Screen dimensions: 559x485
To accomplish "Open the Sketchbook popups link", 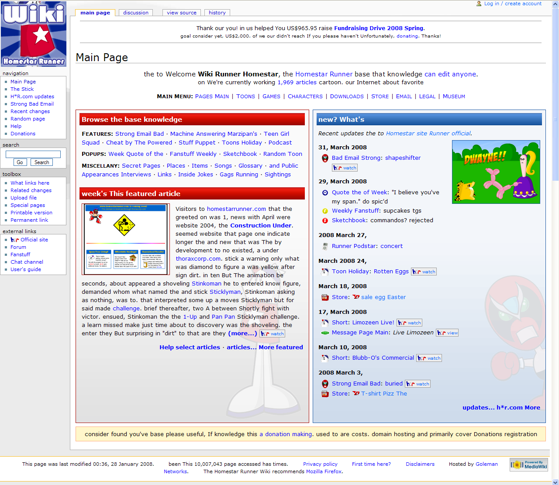I will point(240,154).
